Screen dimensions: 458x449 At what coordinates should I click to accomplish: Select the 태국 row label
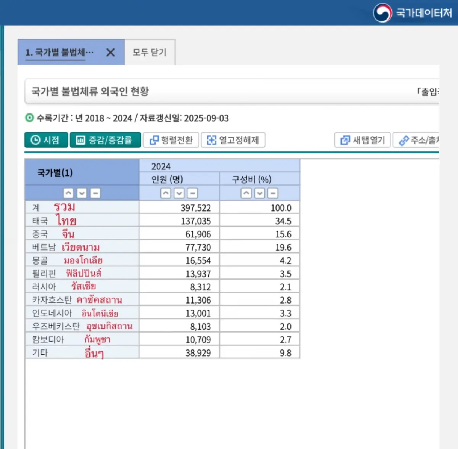click(x=40, y=221)
